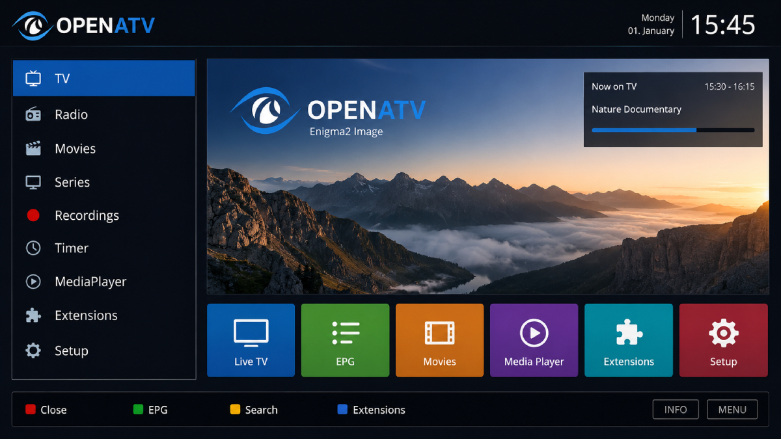Image resolution: width=781 pixels, height=439 pixels.
Task: Click the gear icon on red Setup tile
Action: tap(723, 333)
